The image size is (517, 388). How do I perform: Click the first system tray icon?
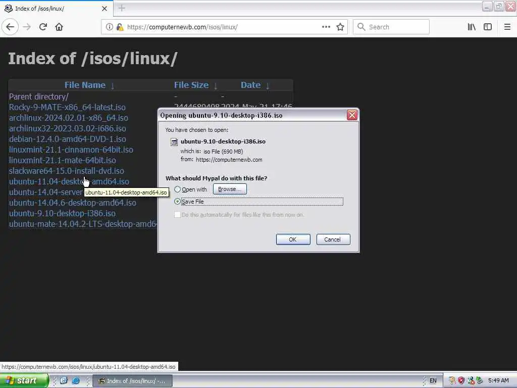point(452,380)
